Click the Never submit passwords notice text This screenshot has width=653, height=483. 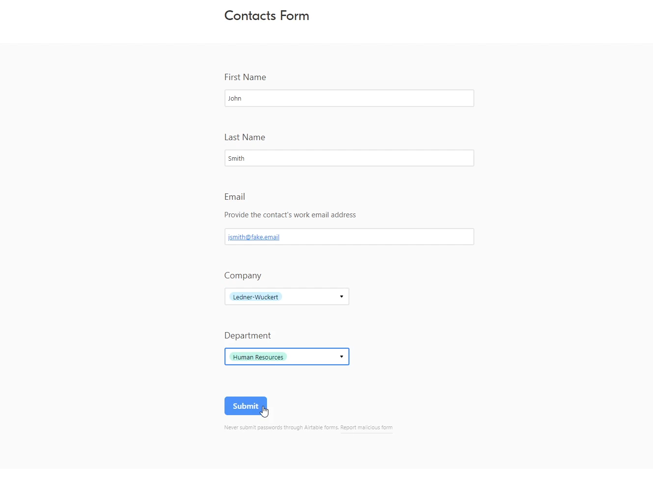click(282, 427)
